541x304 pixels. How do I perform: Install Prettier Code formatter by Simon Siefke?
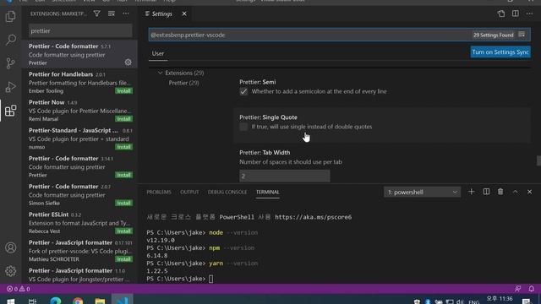123,203
